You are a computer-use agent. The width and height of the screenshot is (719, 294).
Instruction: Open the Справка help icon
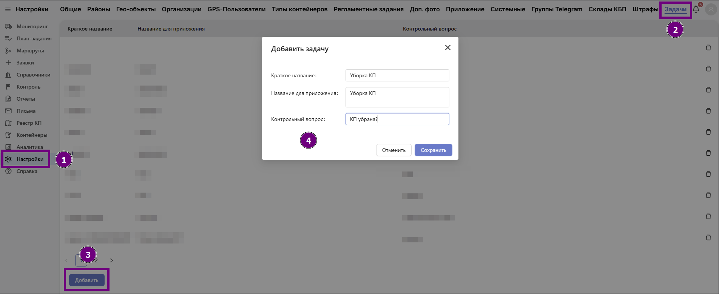pos(8,171)
